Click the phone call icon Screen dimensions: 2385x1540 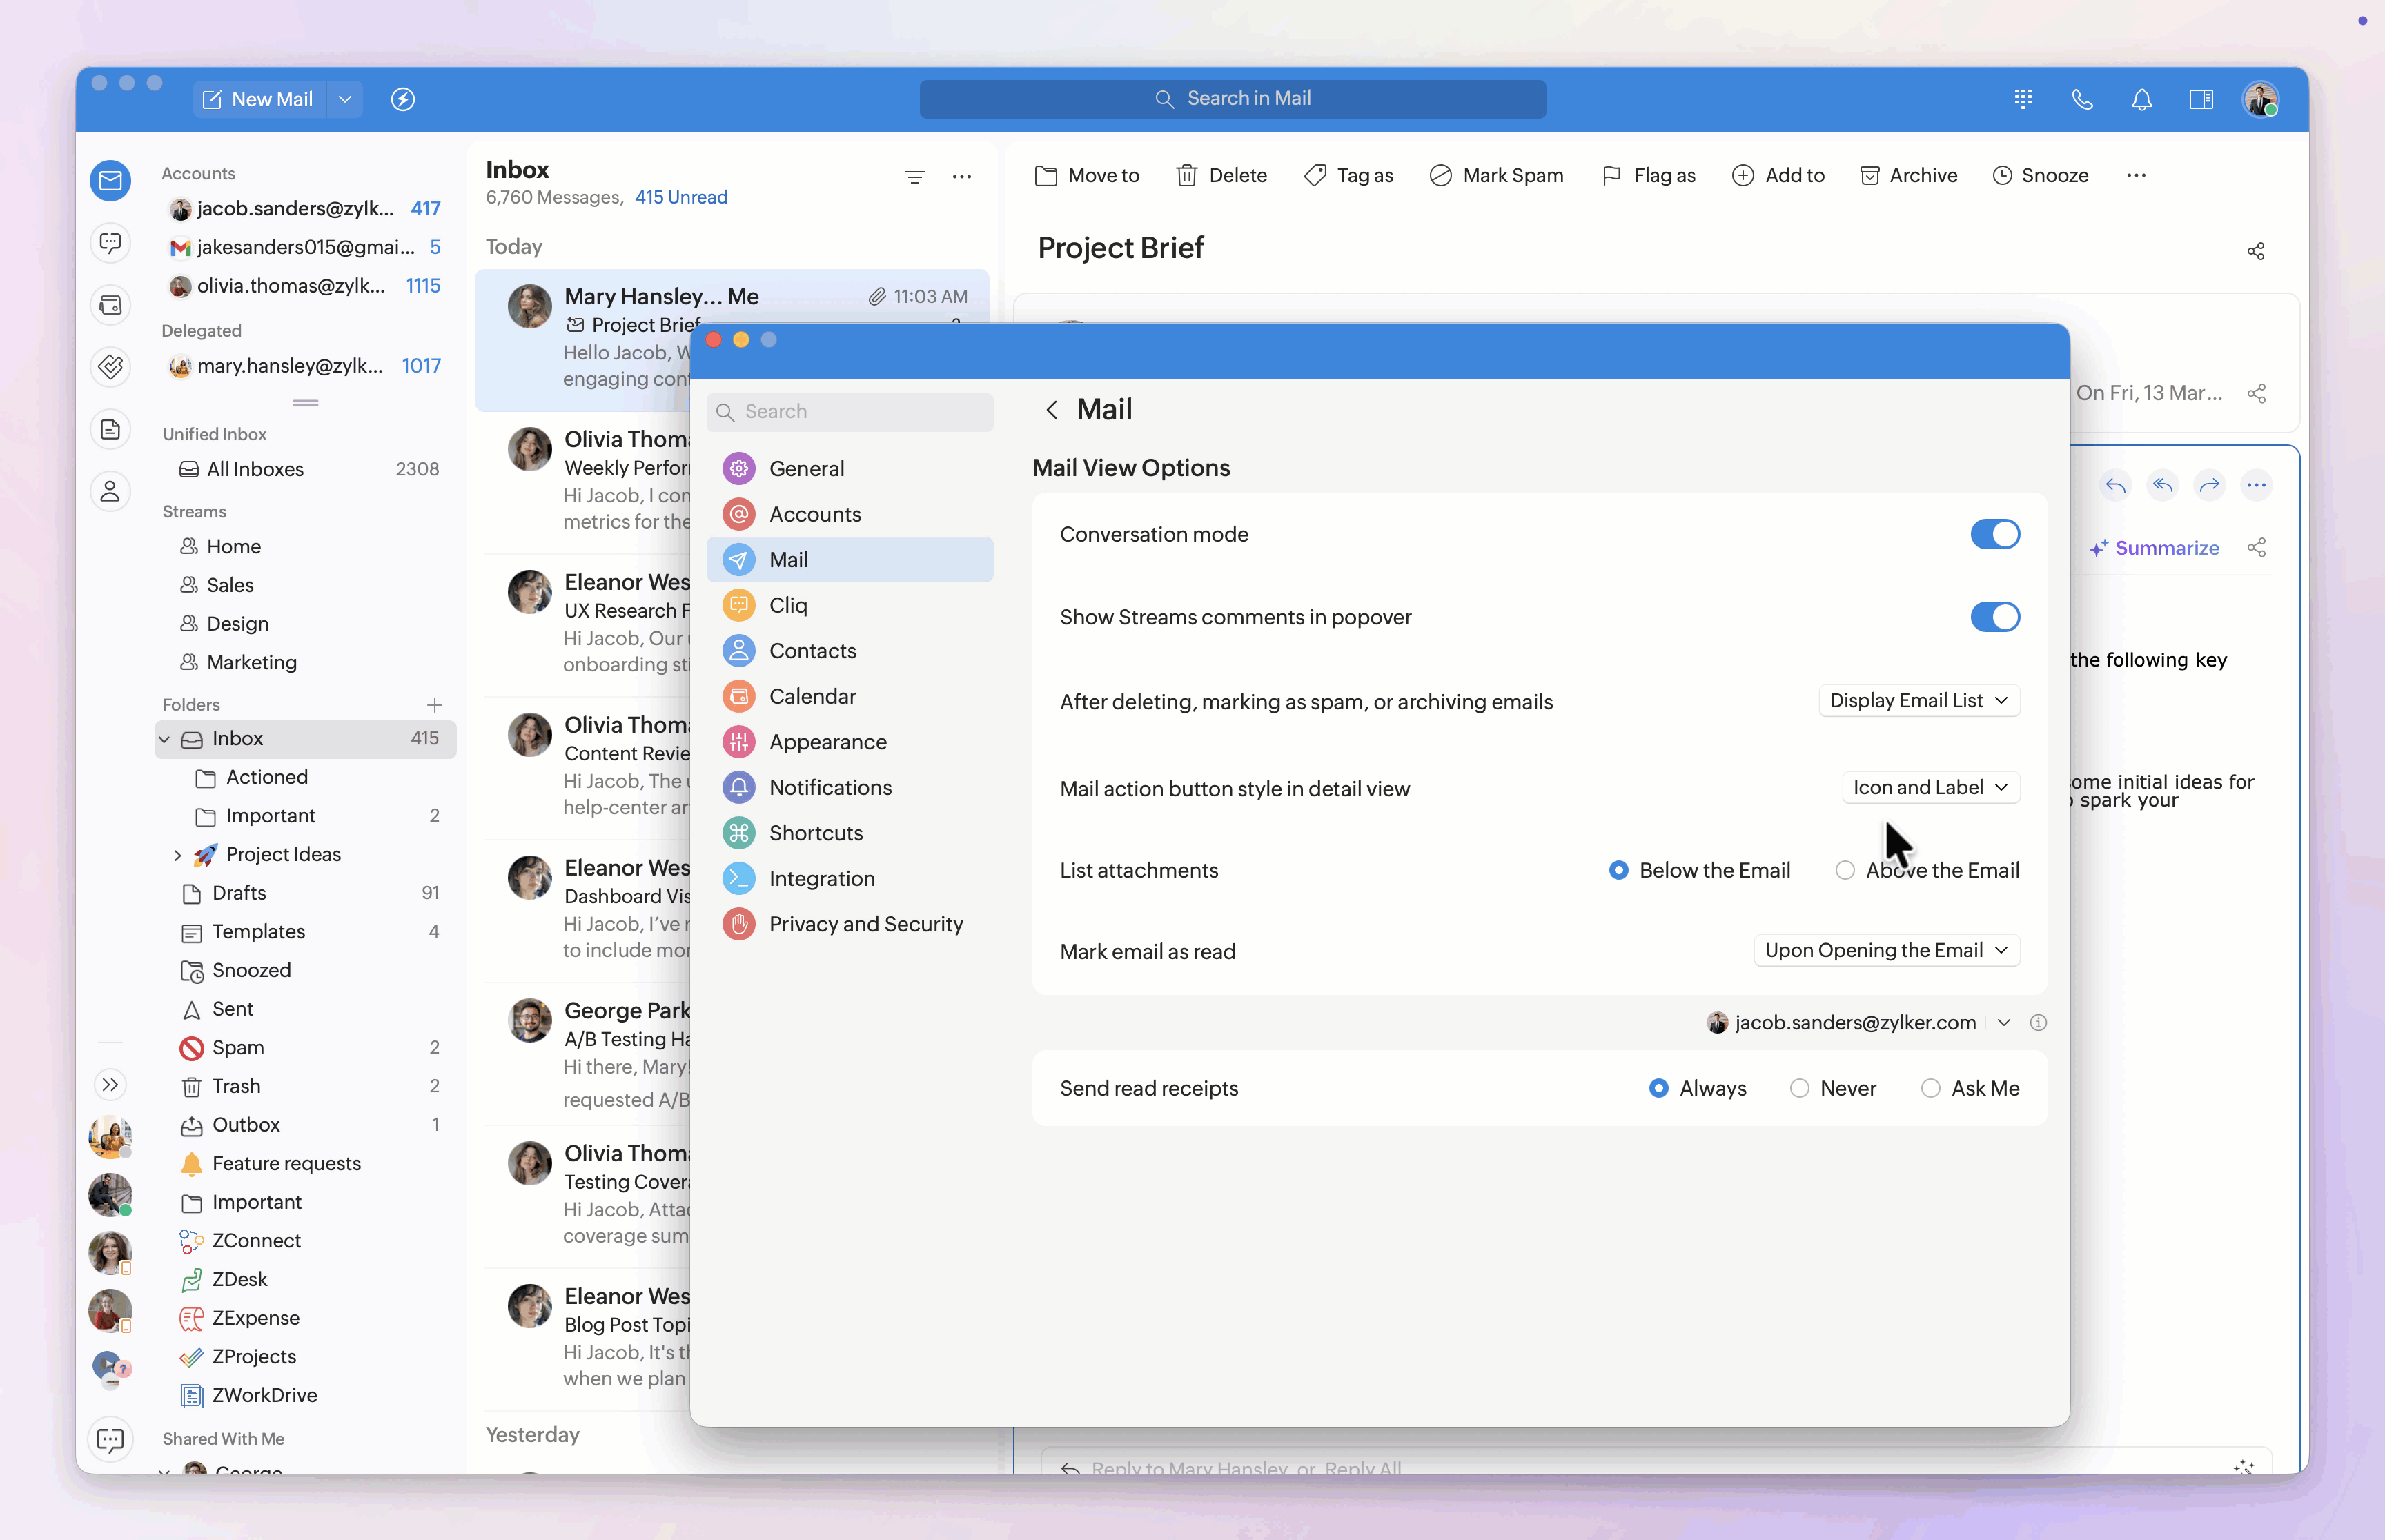[2082, 99]
